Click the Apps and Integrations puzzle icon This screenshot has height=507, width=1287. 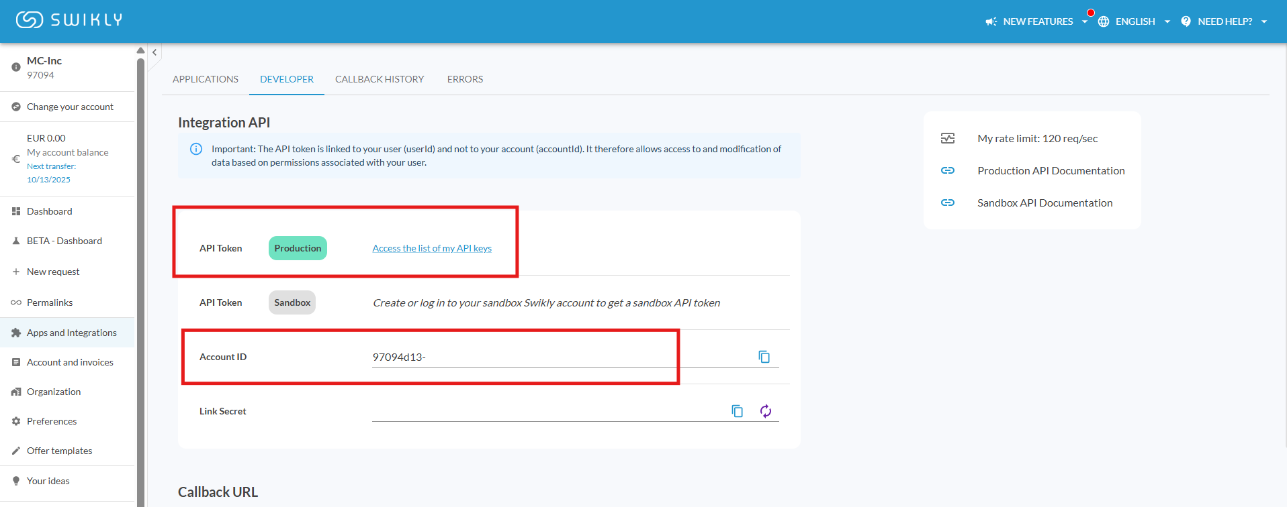16,333
